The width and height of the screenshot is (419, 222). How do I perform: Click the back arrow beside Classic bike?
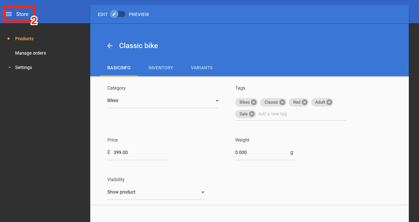point(110,46)
